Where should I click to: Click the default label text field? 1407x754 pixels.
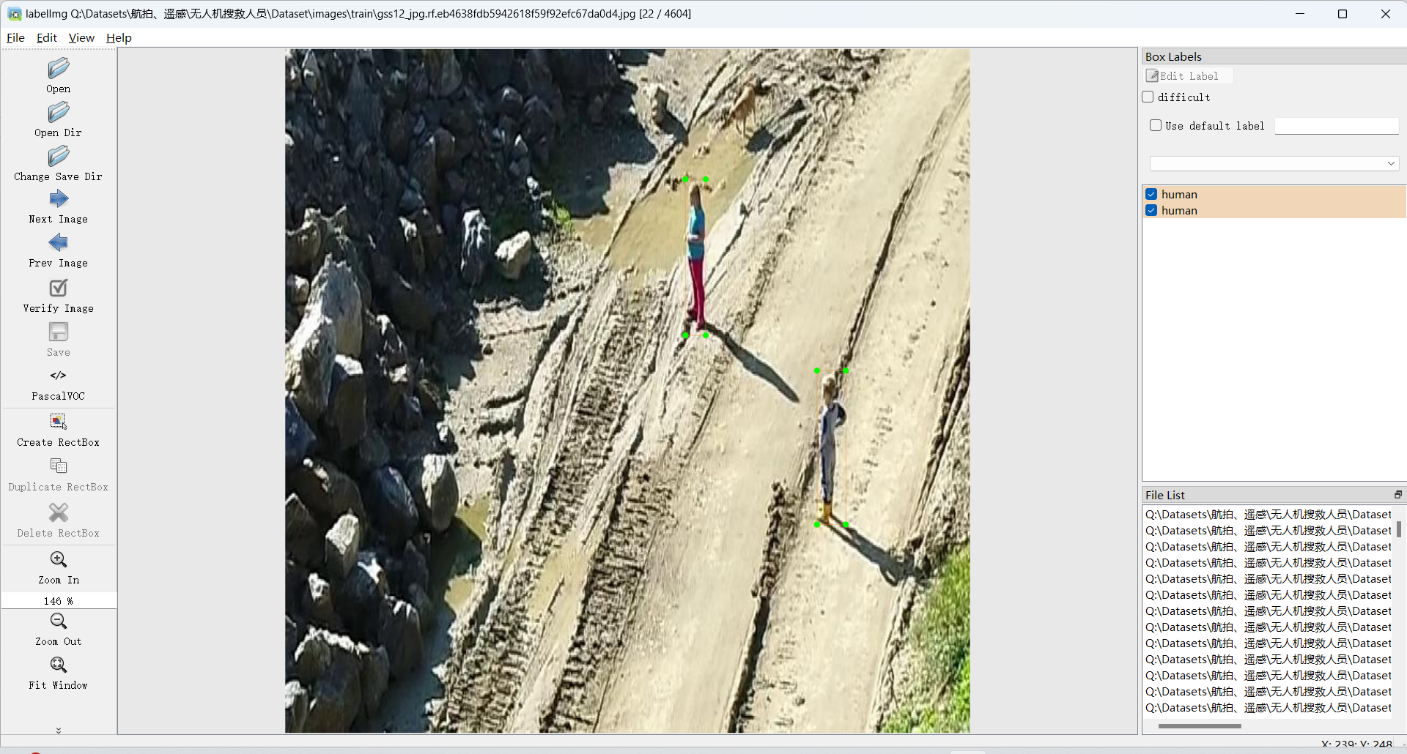1337,126
